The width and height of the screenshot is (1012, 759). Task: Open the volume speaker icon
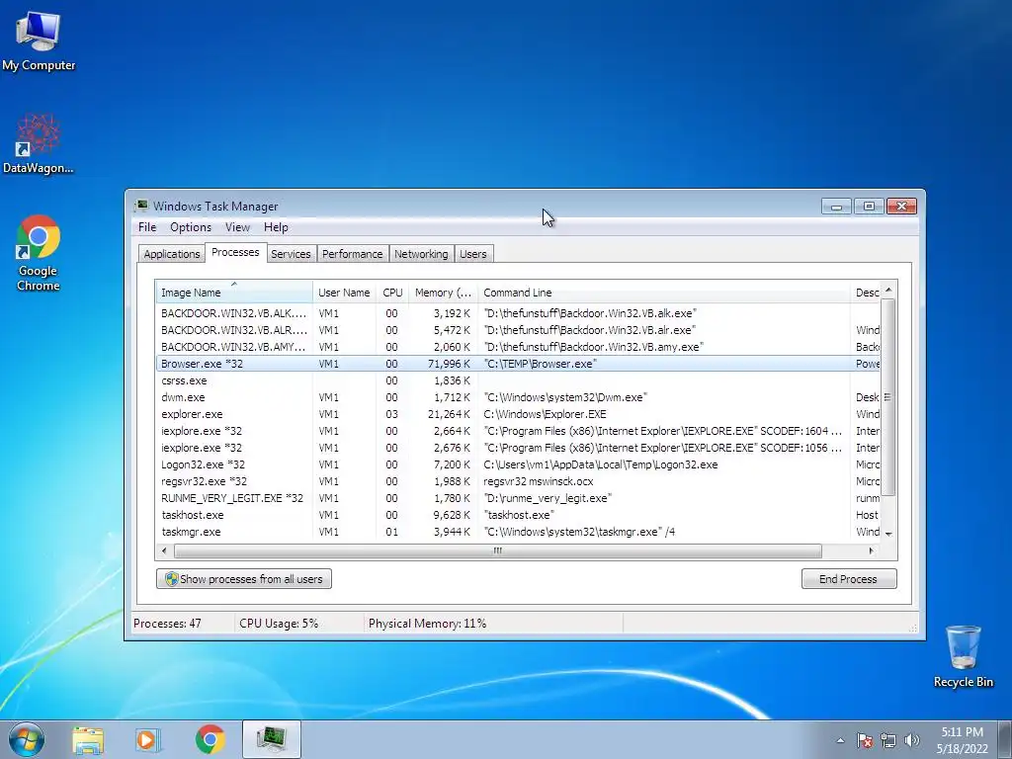(912, 740)
